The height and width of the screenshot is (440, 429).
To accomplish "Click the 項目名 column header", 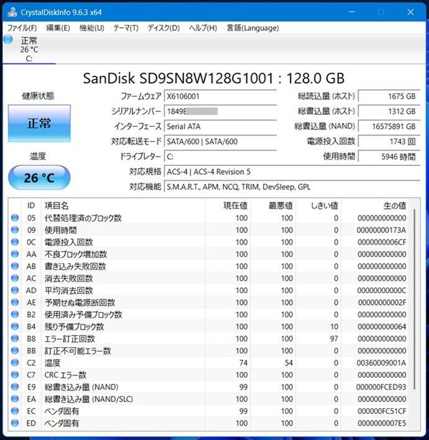I will [123, 206].
